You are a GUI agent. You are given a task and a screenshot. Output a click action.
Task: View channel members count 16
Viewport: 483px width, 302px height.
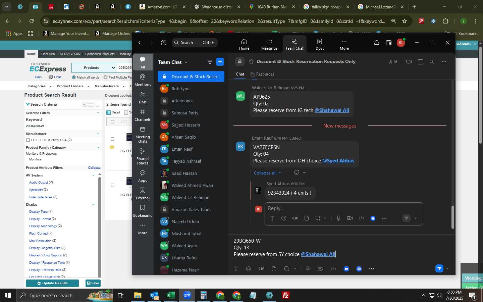(393, 62)
